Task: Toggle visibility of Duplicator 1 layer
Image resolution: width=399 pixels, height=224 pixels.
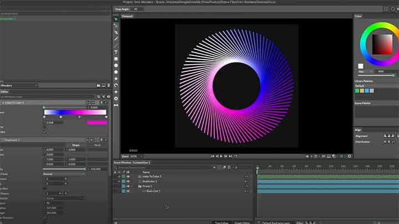Action: (x=128, y=181)
